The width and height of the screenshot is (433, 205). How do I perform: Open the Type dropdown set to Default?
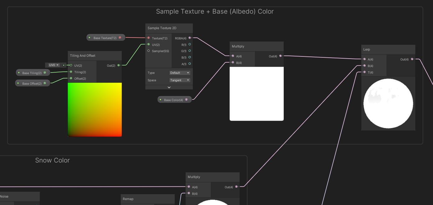(180, 73)
